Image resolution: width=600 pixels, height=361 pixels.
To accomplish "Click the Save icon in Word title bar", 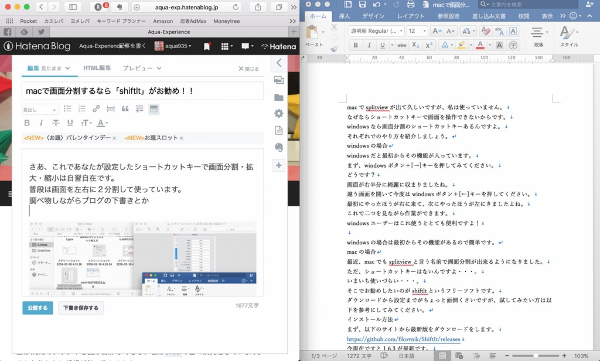I will click(362, 5).
